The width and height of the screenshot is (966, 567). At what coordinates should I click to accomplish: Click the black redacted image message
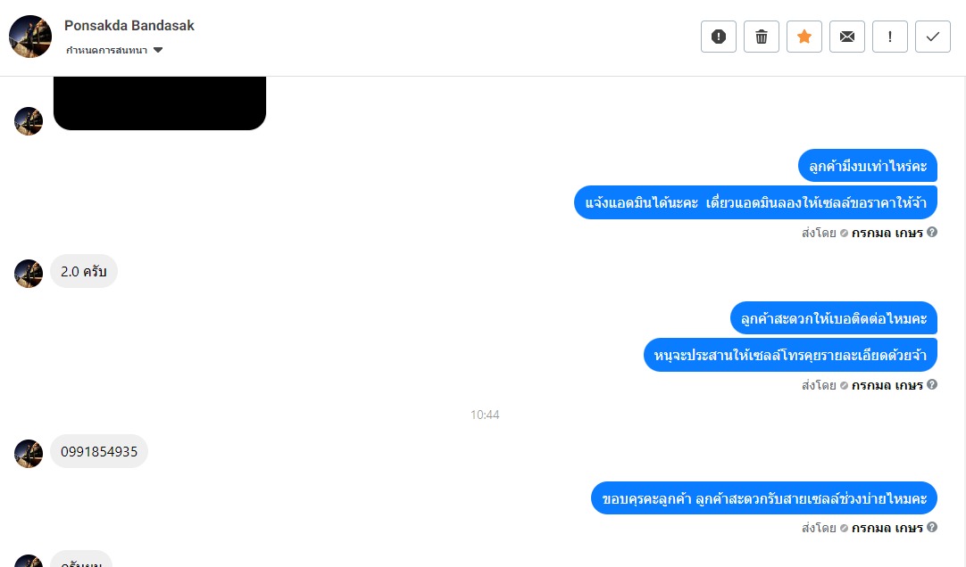160,103
